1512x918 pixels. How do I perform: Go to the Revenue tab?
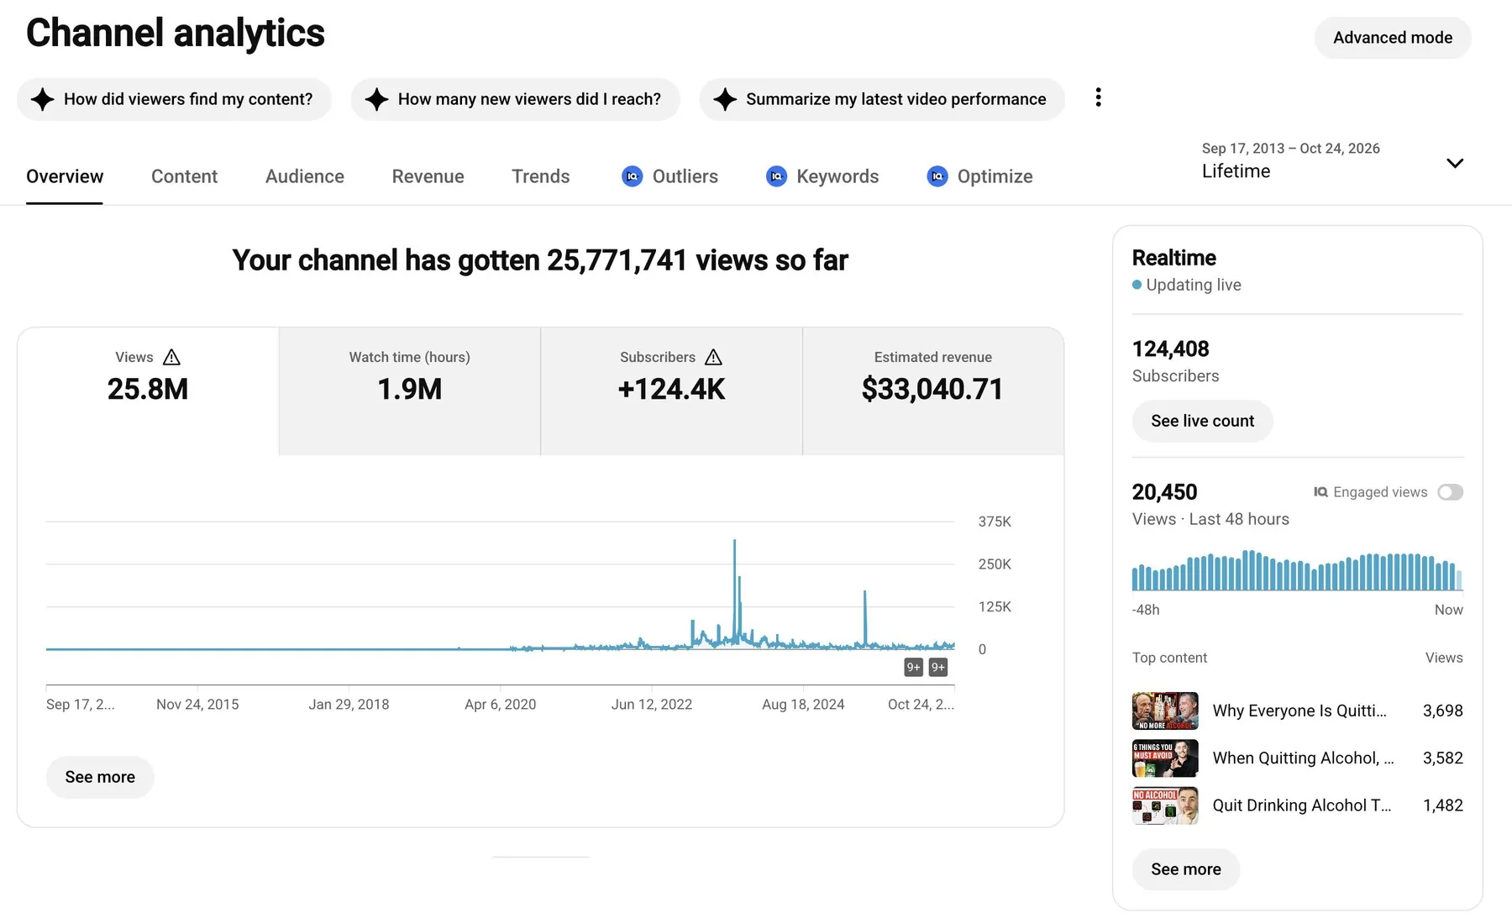428,176
